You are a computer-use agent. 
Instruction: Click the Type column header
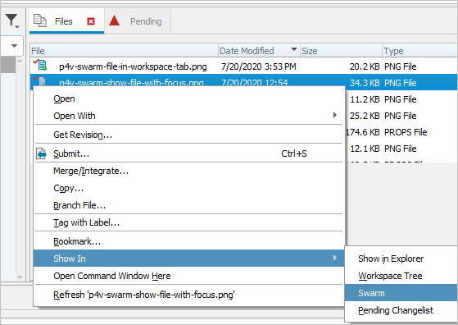[419, 51]
